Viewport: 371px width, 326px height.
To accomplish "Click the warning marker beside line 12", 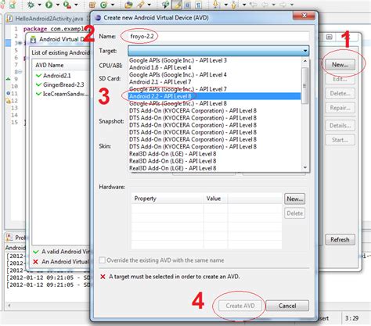I will click(8, 101).
